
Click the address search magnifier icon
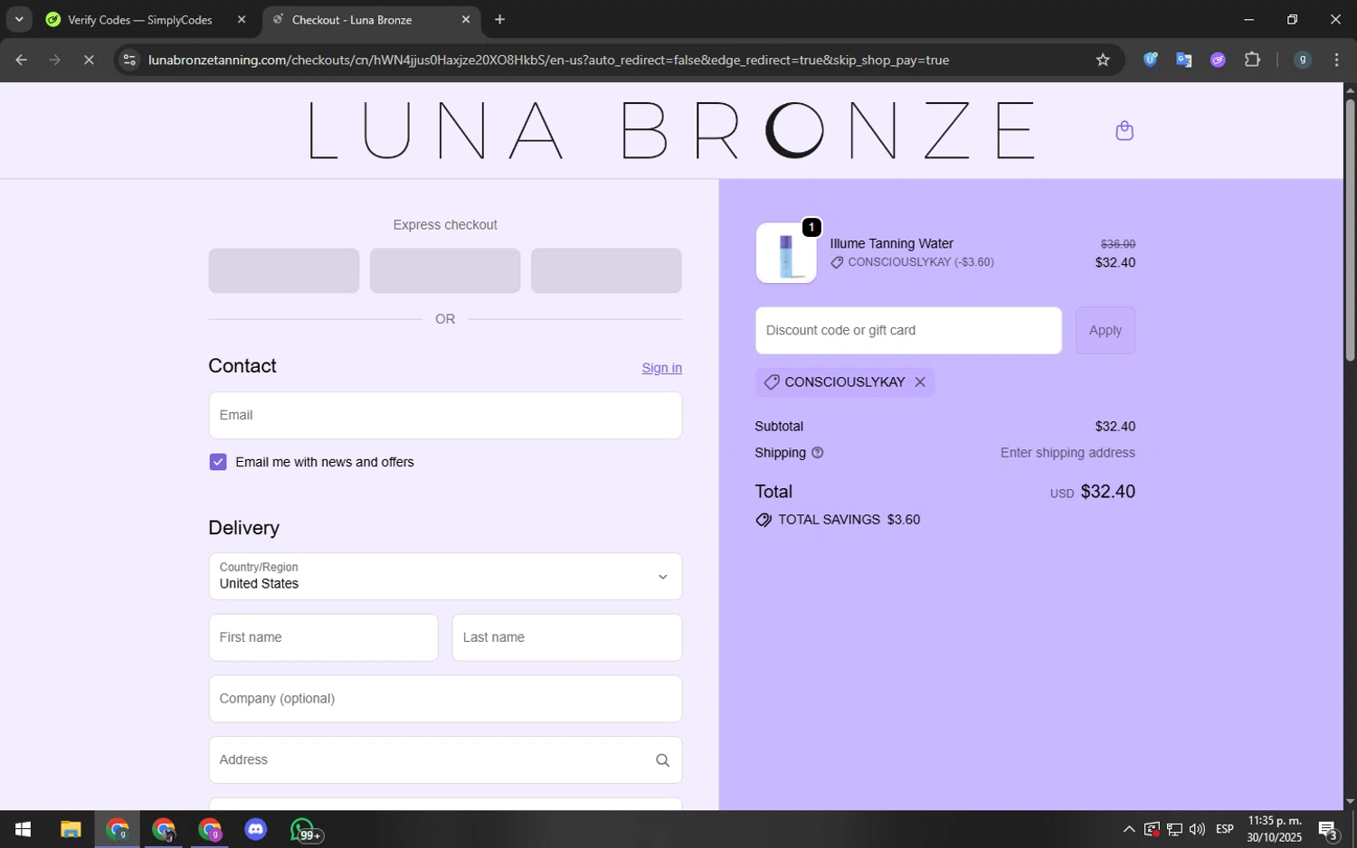[x=662, y=760]
